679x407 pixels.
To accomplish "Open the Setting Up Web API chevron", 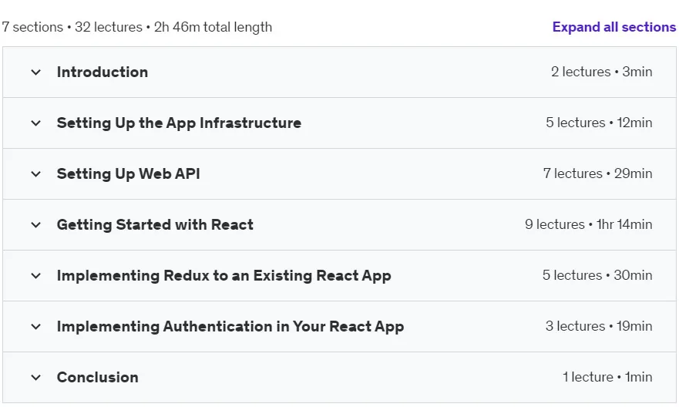I will [36, 174].
